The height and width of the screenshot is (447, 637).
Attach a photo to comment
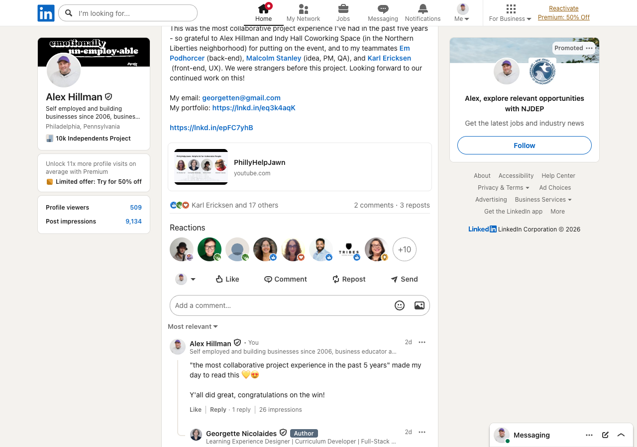pyautogui.click(x=420, y=305)
